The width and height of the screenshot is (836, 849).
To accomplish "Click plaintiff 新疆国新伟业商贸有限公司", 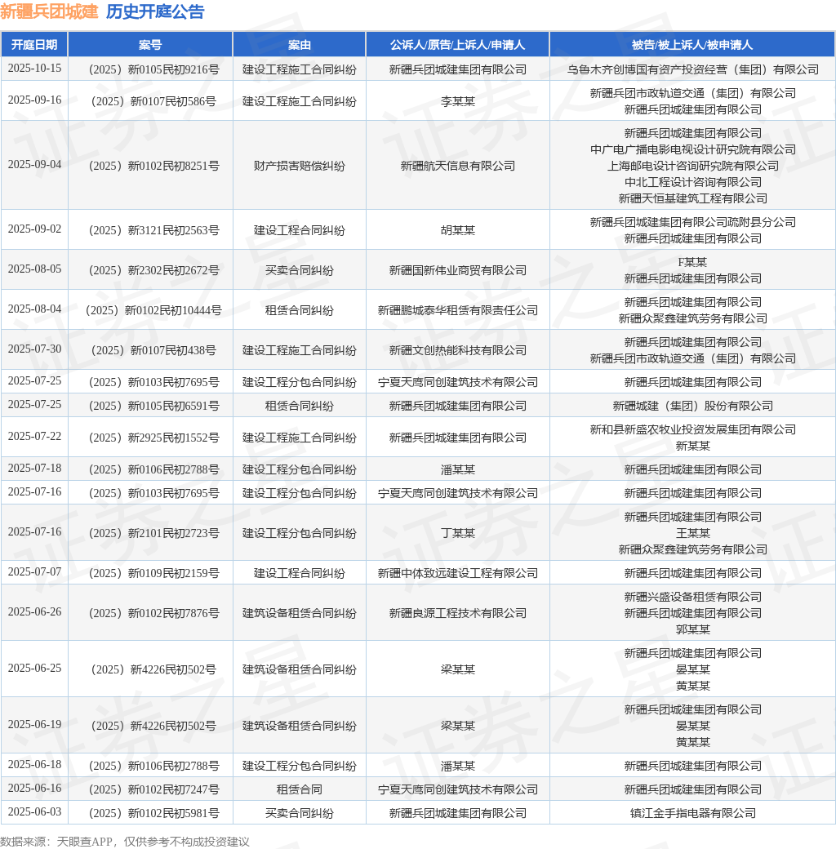I will coord(457,270).
